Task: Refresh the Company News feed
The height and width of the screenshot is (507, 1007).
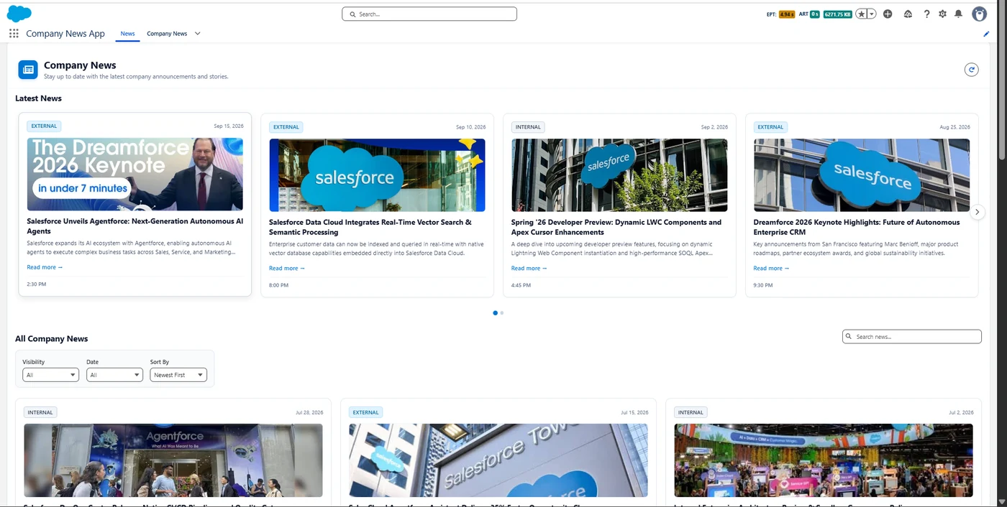Action: click(x=972, y=70)
